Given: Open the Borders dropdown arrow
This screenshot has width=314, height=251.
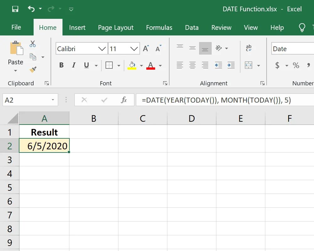Looking at the screenshot, I should 119,66.
